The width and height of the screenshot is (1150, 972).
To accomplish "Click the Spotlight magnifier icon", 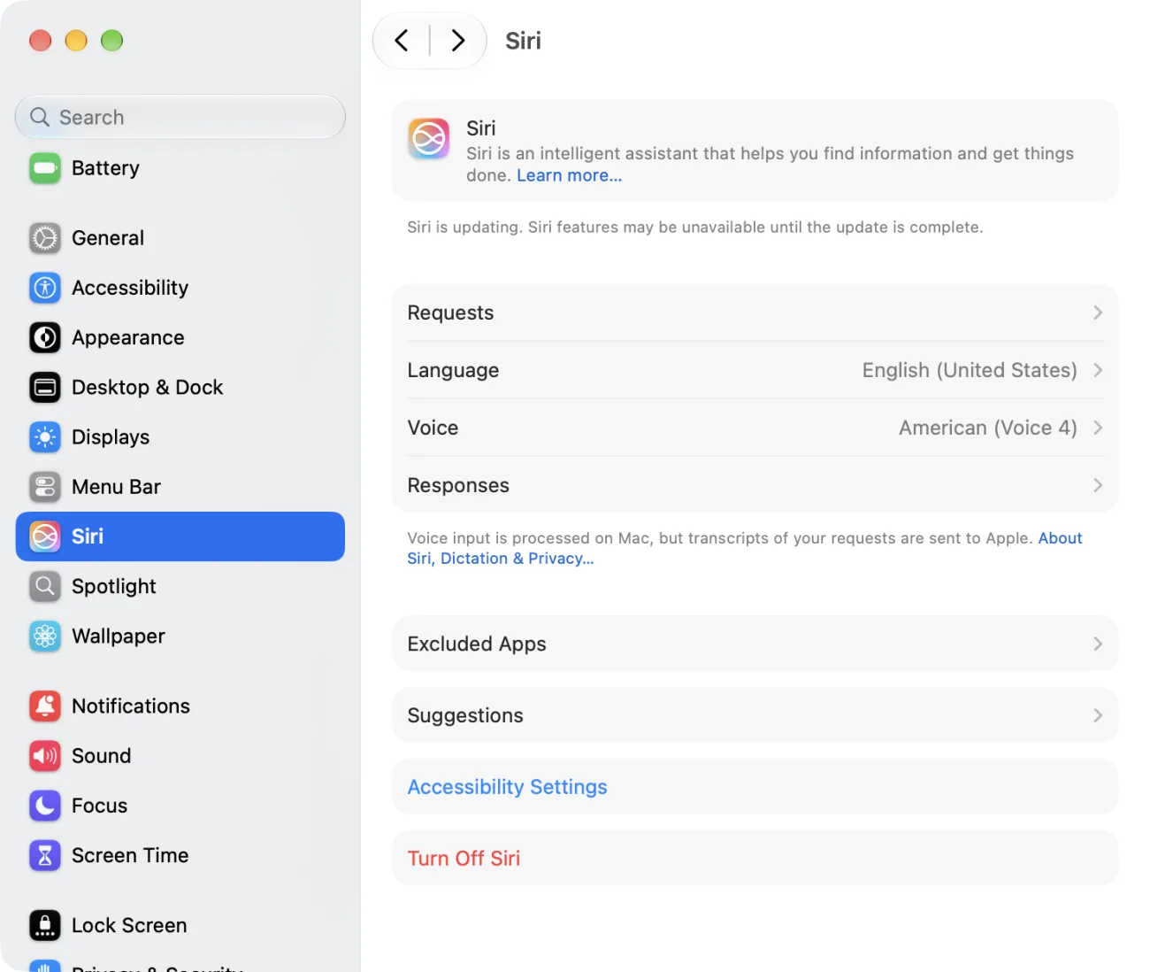I will point(45,586).
